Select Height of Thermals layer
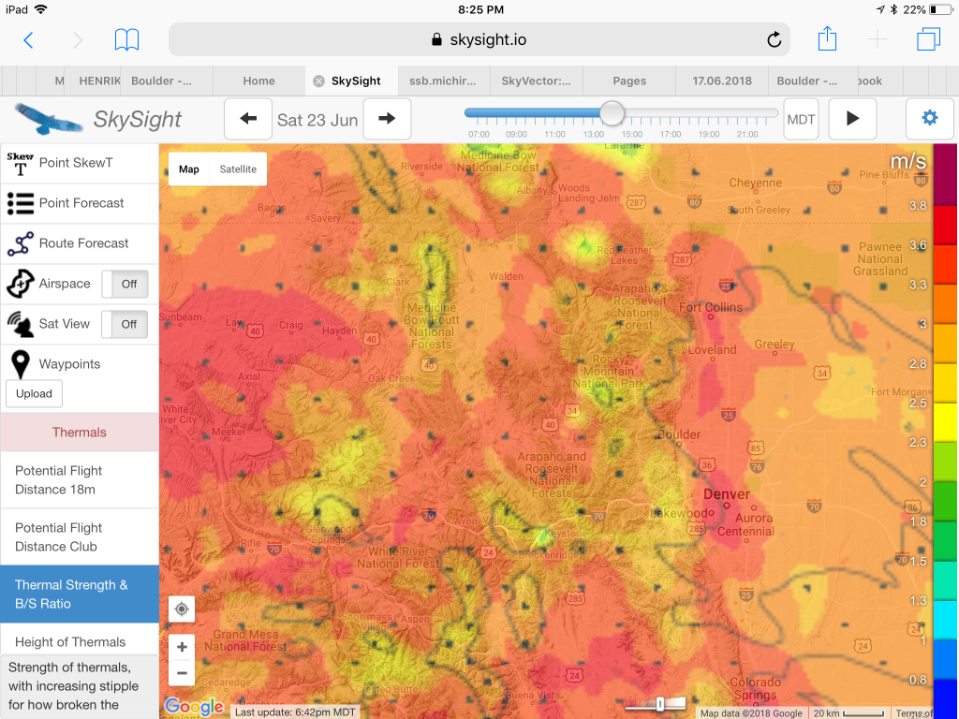The image size is (959, 719). click(x=80, y=640)
